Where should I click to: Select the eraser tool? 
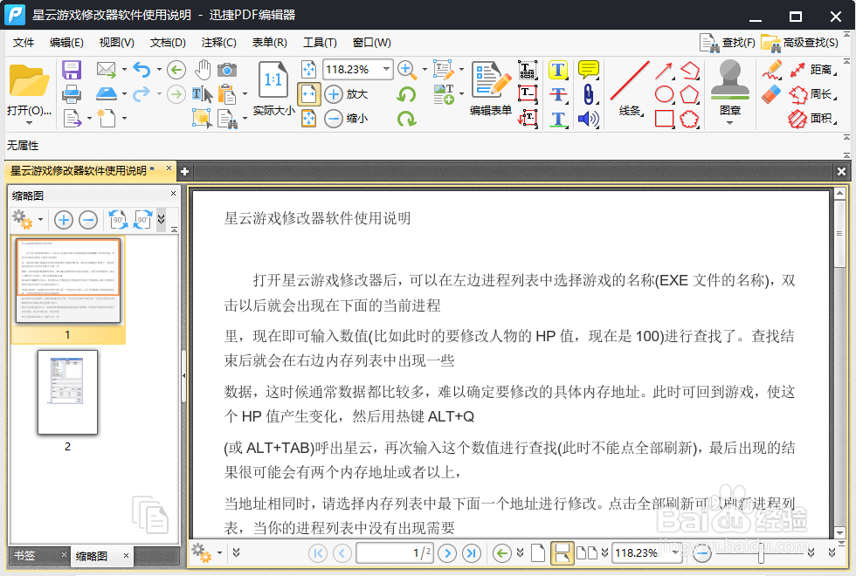pos(771,94)
